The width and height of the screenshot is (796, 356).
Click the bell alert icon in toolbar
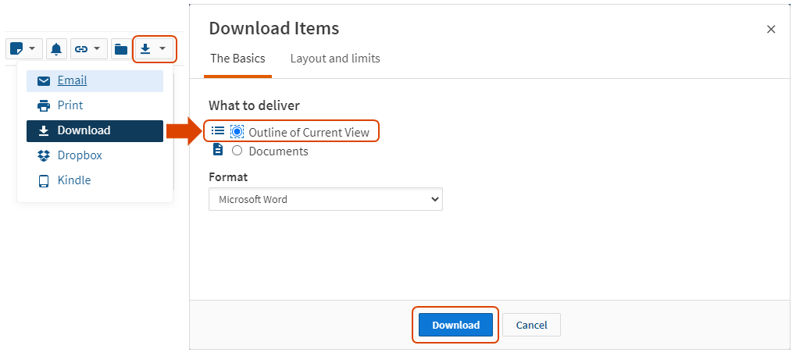point(56,49)
